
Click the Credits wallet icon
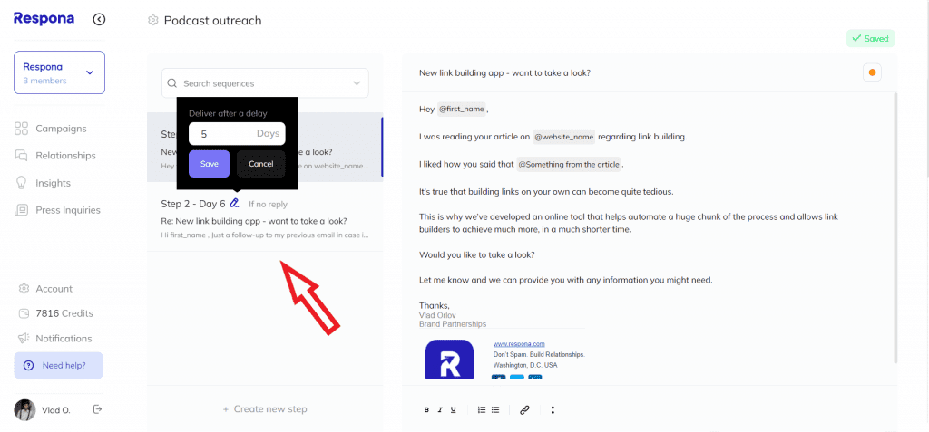tap(24, 313)
